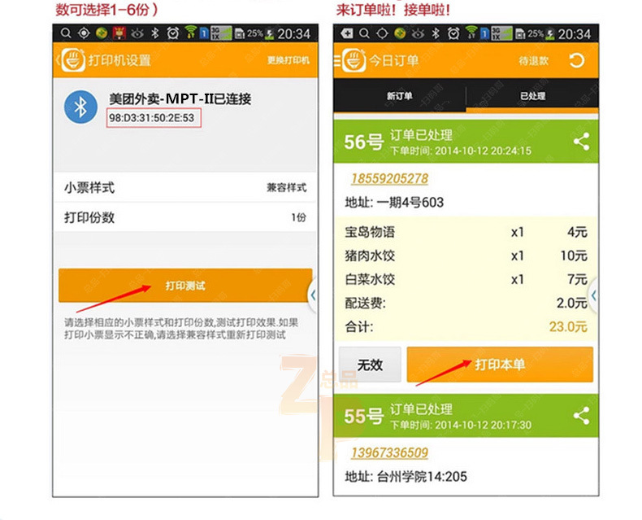Tap the eye icon in left status bar
The width and height of the screenshot is (642, 520).
137,33
